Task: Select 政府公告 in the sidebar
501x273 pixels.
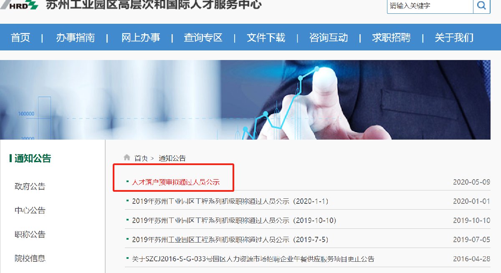Action: coord(30,186)
